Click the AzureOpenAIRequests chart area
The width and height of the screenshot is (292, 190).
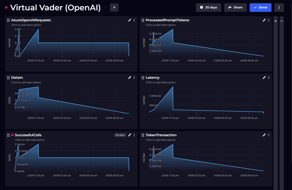click(x=72, y=43)
